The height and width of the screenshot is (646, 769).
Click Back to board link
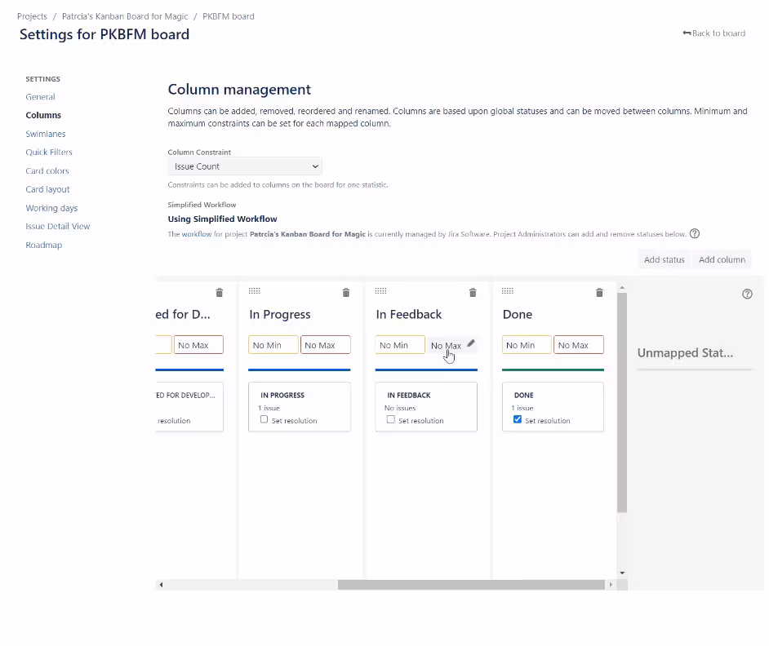tap(713, 33)
